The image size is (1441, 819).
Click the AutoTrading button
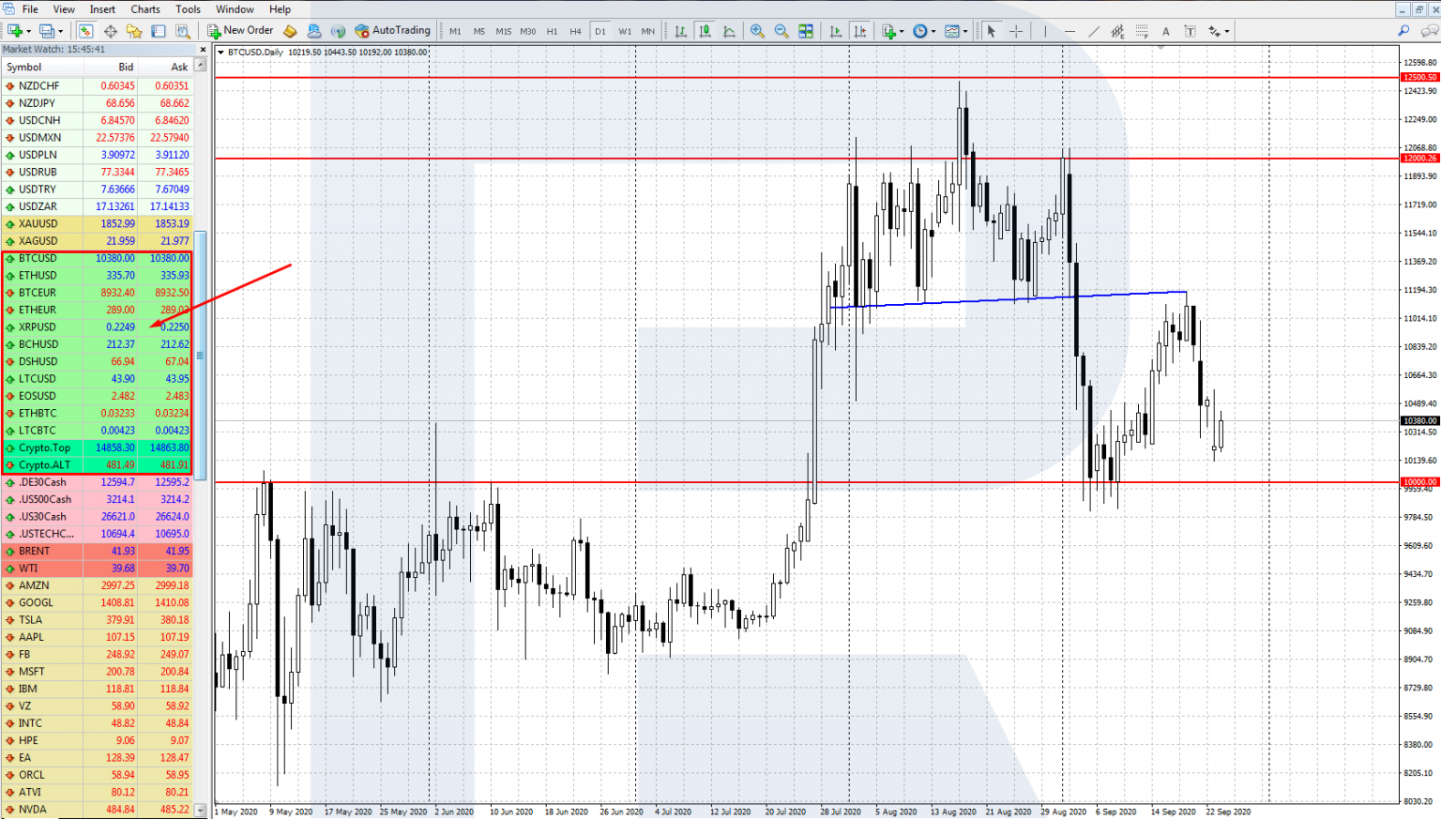click(x=392, y=31)
